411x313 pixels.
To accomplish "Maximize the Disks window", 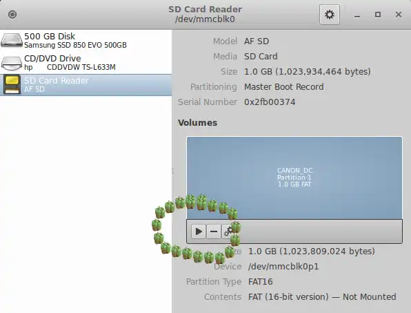I will coord(378,15).
